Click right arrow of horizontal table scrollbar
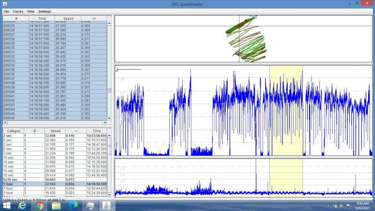Image resolution: width=375 pixels, height=211 pixels. 105,122
